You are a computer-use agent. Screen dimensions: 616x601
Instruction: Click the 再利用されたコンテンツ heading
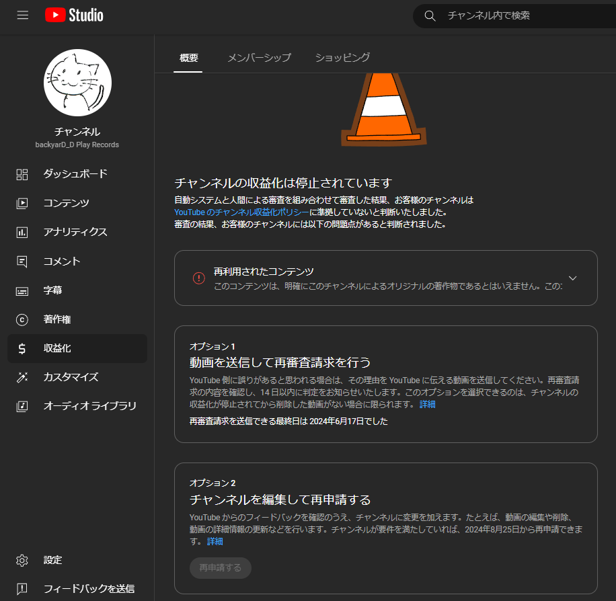[264, 272]
